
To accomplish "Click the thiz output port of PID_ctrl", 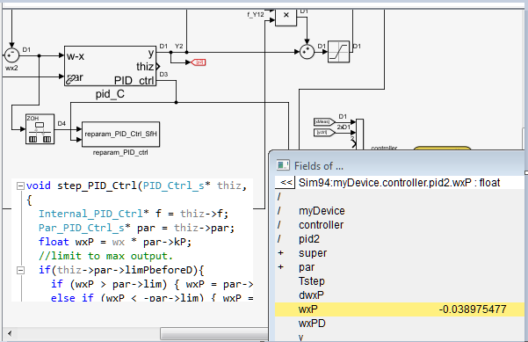I will pos(158,67).
